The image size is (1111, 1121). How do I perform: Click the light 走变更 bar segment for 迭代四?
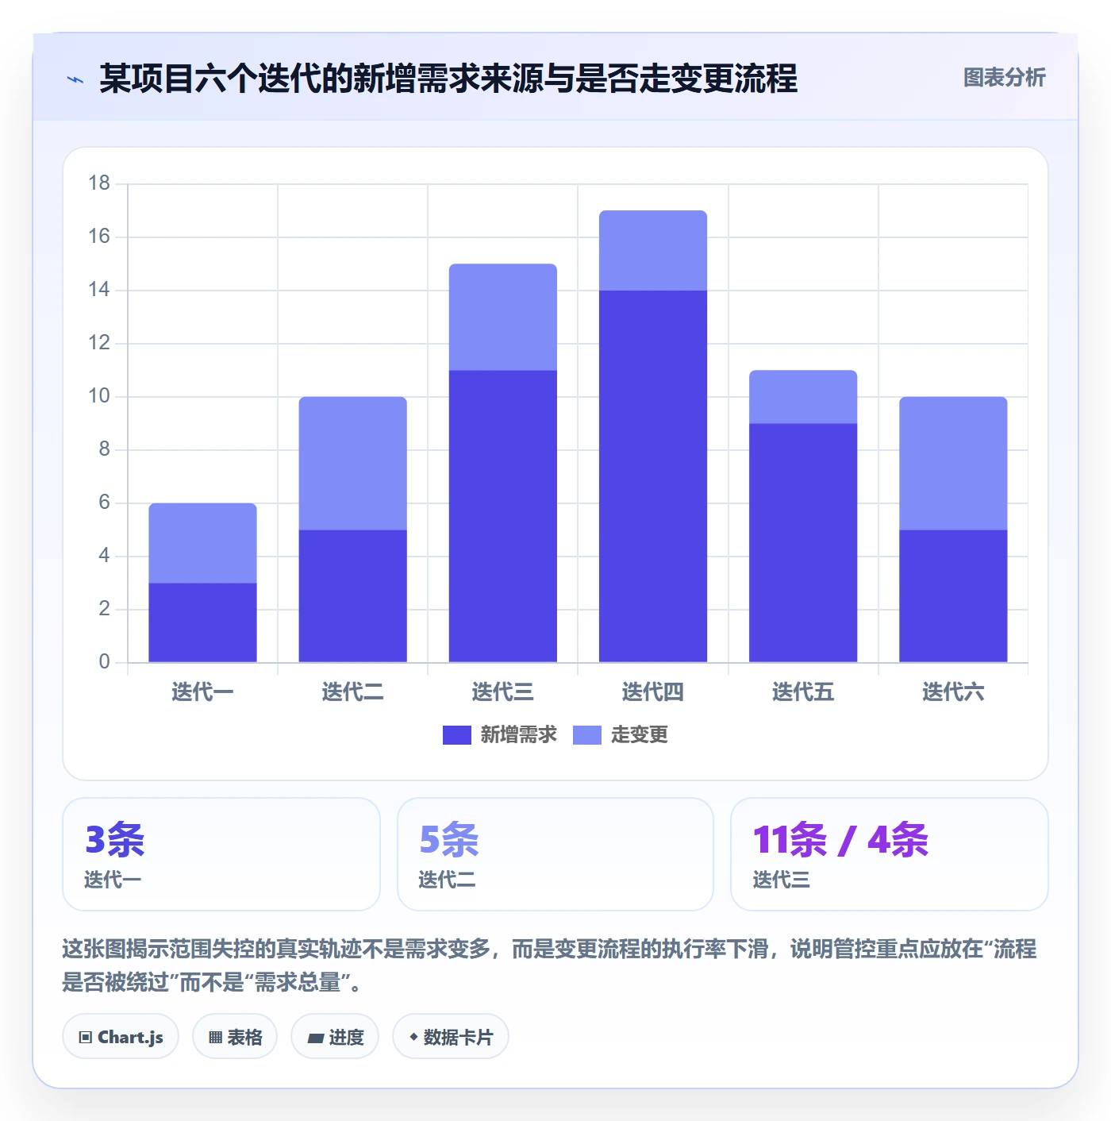pyautogui.click(x=653, y=251)
